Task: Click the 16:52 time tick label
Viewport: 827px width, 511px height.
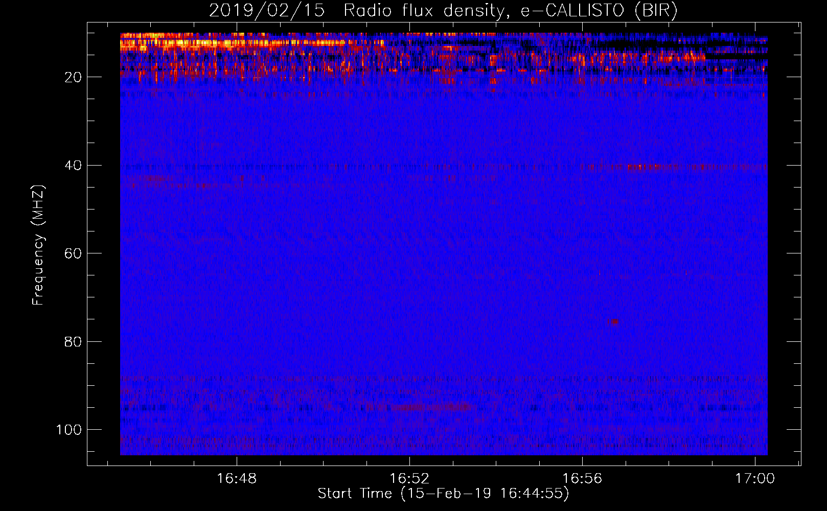Action: [x=409, y=479]
